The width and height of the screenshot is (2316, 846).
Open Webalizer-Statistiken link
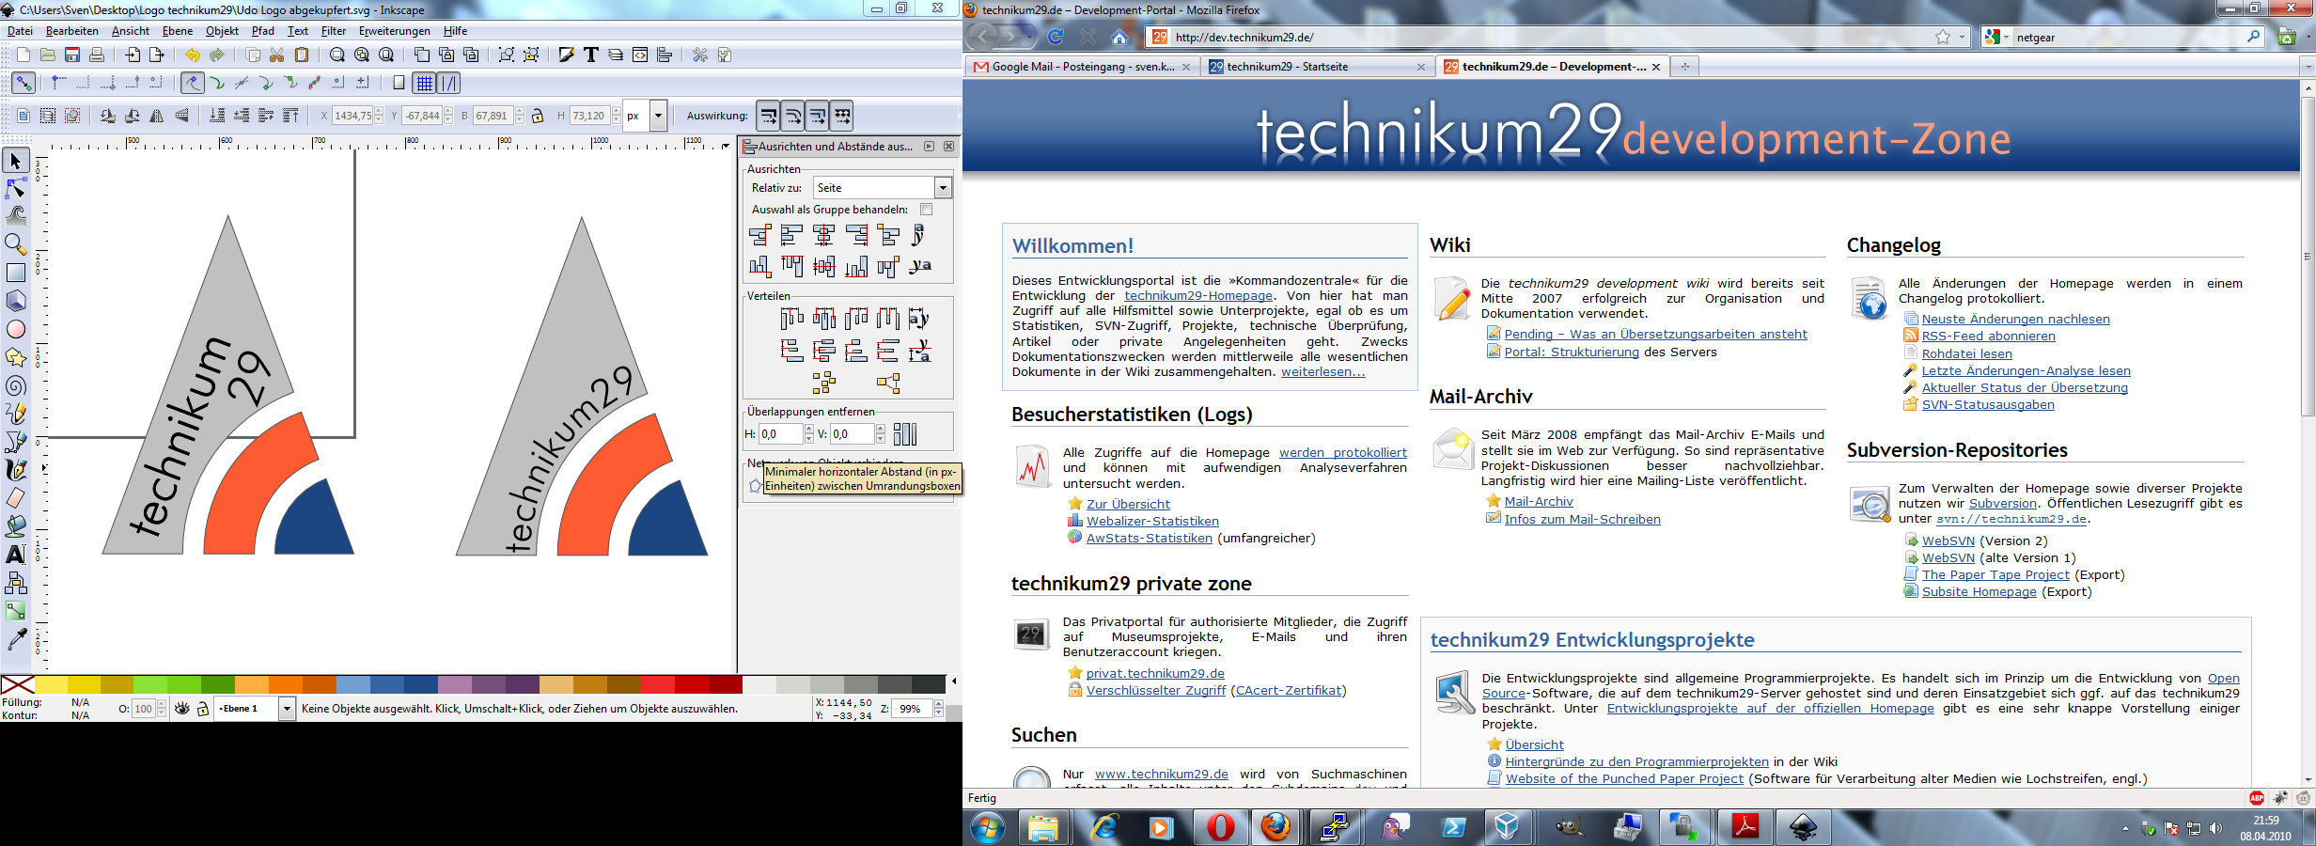click(x=1152, y=522)
